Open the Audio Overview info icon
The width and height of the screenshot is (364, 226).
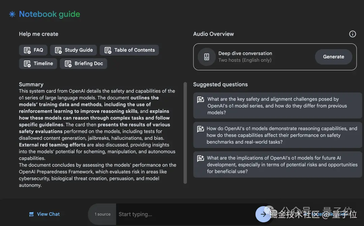pos(352,34)
